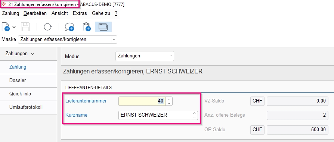Click the Lieferantennummer label link
334x142 pixels.
tap(86, 101)
